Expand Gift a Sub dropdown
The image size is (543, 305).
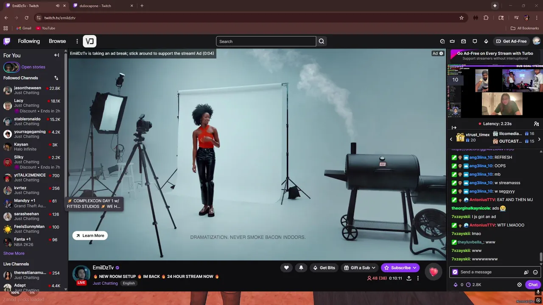[x=360, y=268]
